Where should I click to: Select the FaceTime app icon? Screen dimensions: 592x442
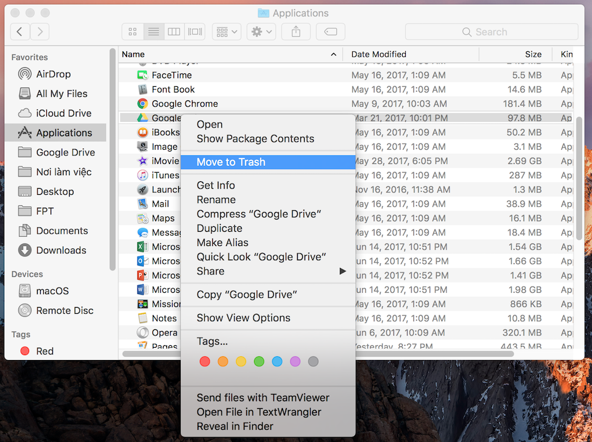(142, 75)
